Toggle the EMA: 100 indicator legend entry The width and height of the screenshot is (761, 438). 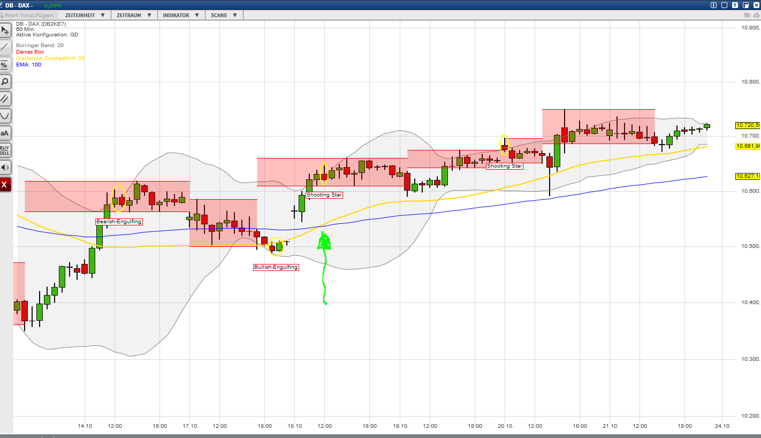tap(28, 64)
